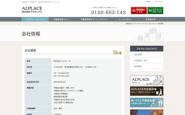This screenshot has height=115, width=185.
Task: Open 採用情報 in the sidebar menu
Action: point(138,66)
